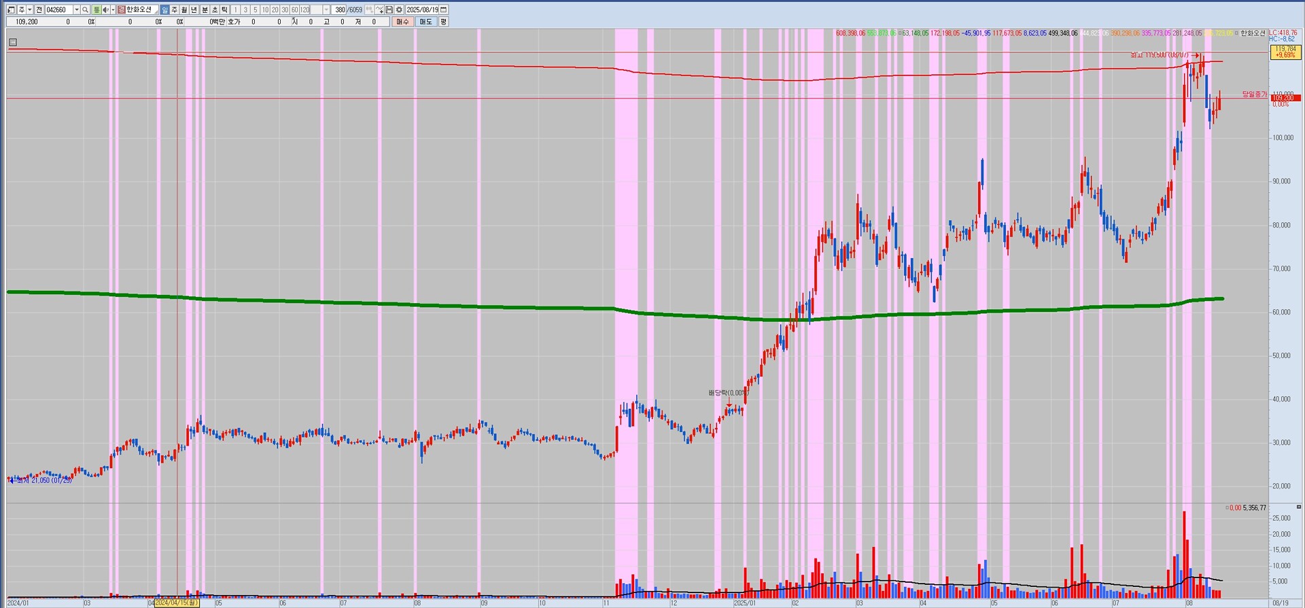Click the stock code field 042660

[58, 10]
